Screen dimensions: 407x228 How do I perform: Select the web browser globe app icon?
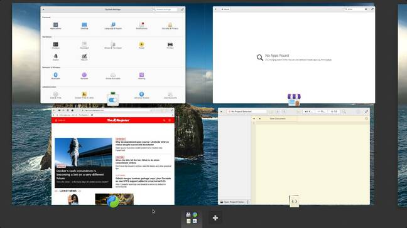click(x=113, y=201)
